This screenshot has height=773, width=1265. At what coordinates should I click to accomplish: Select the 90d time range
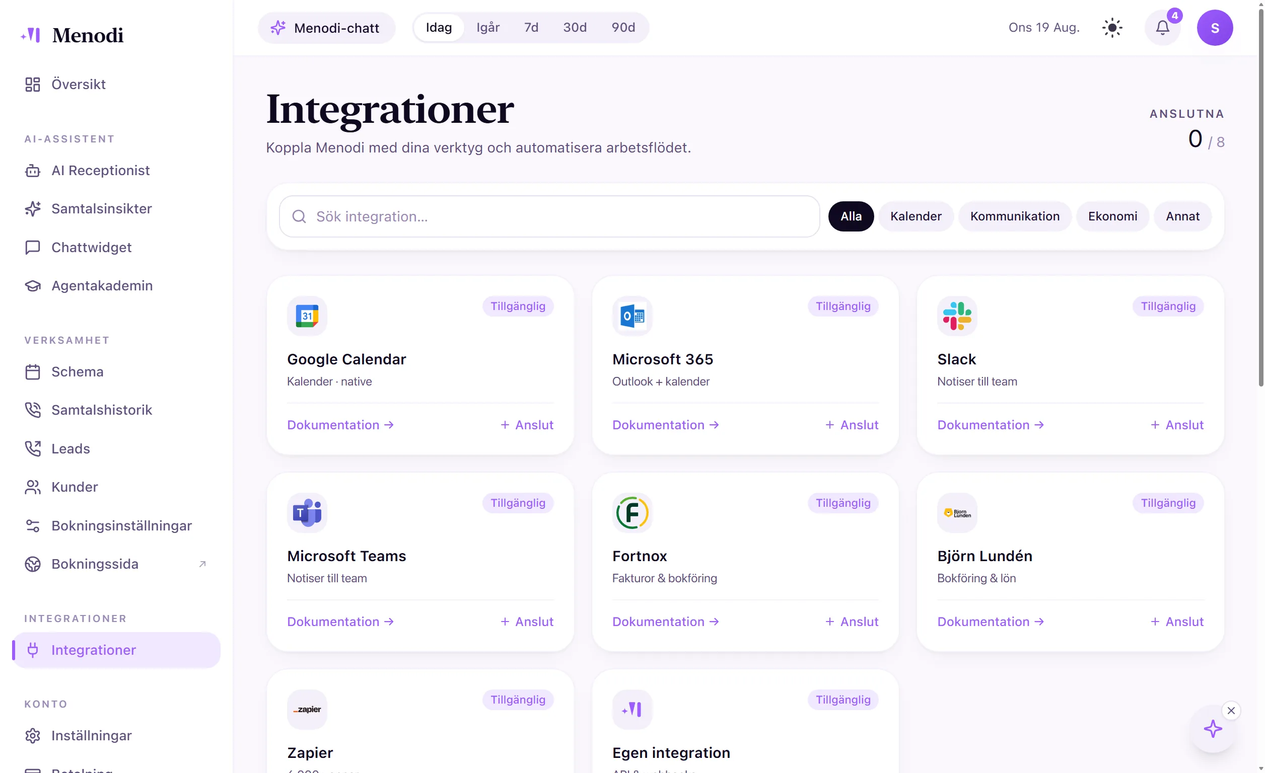click(623, 28)
